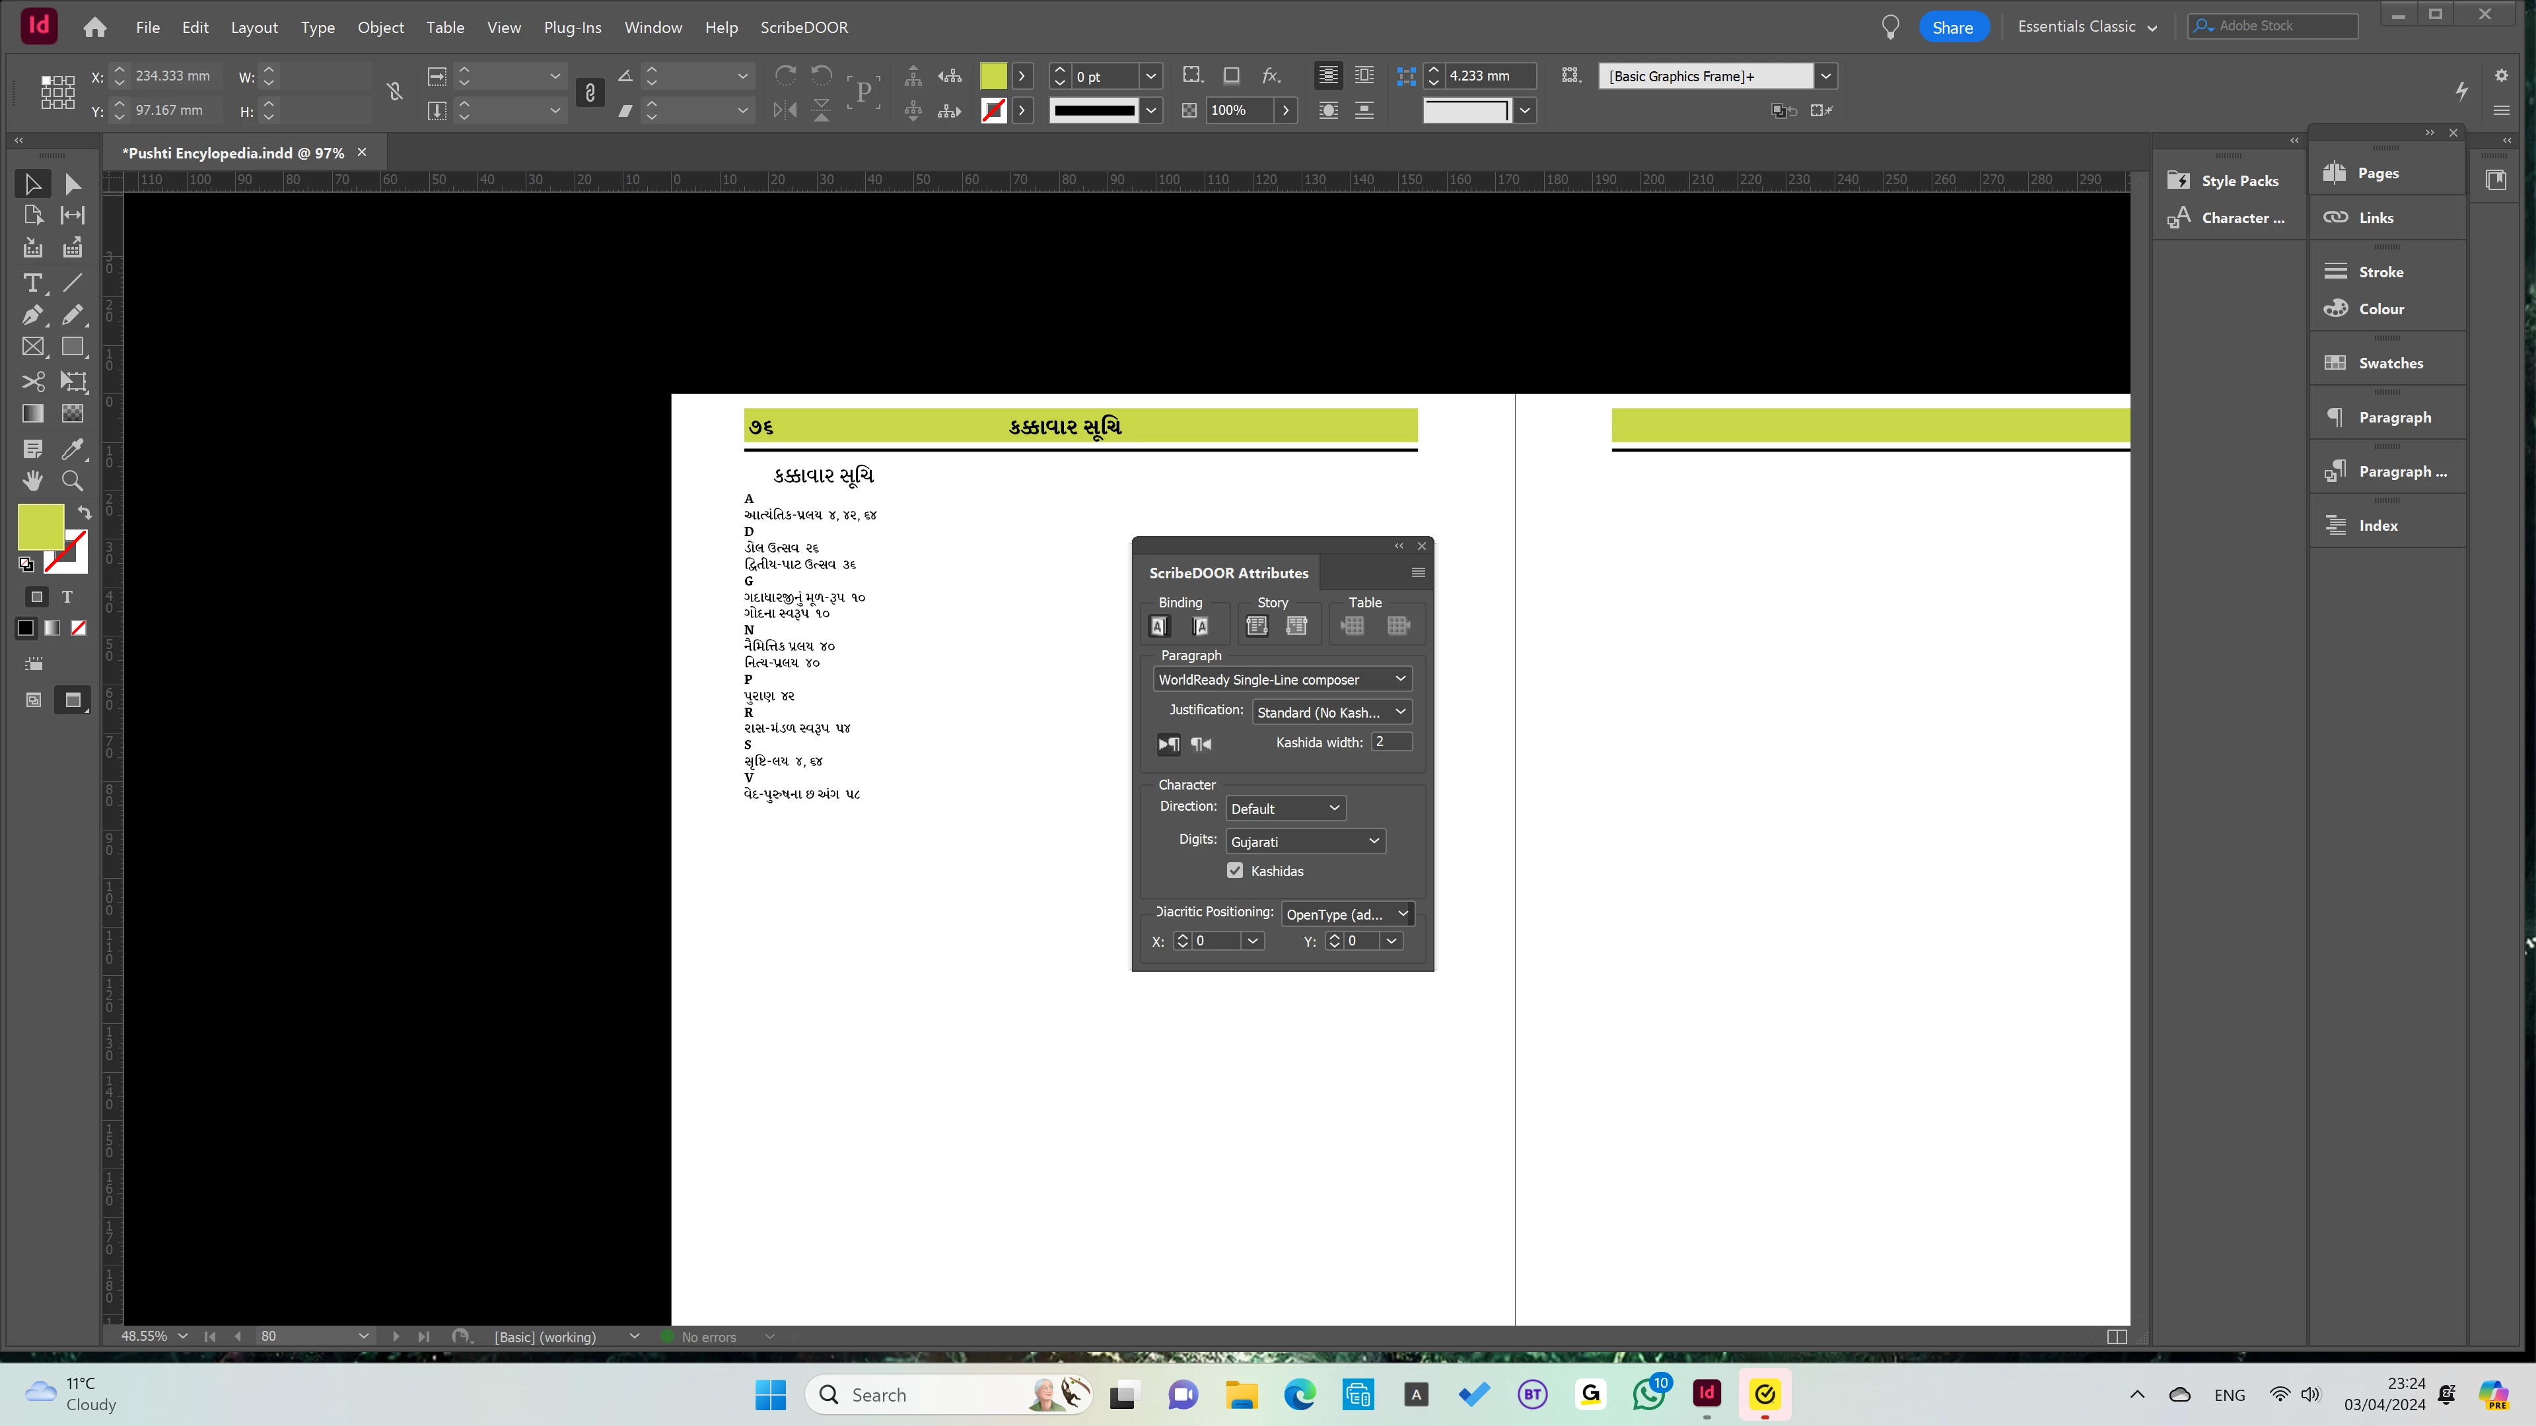Choose the Scissors tool
Viewport: 2536px width, 1426px height.
[x=32, y=381]
